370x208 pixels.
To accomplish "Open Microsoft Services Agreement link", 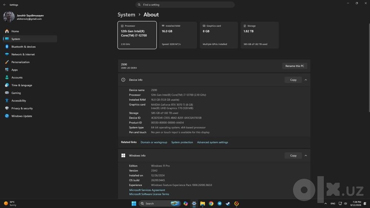I will point(147,190).
